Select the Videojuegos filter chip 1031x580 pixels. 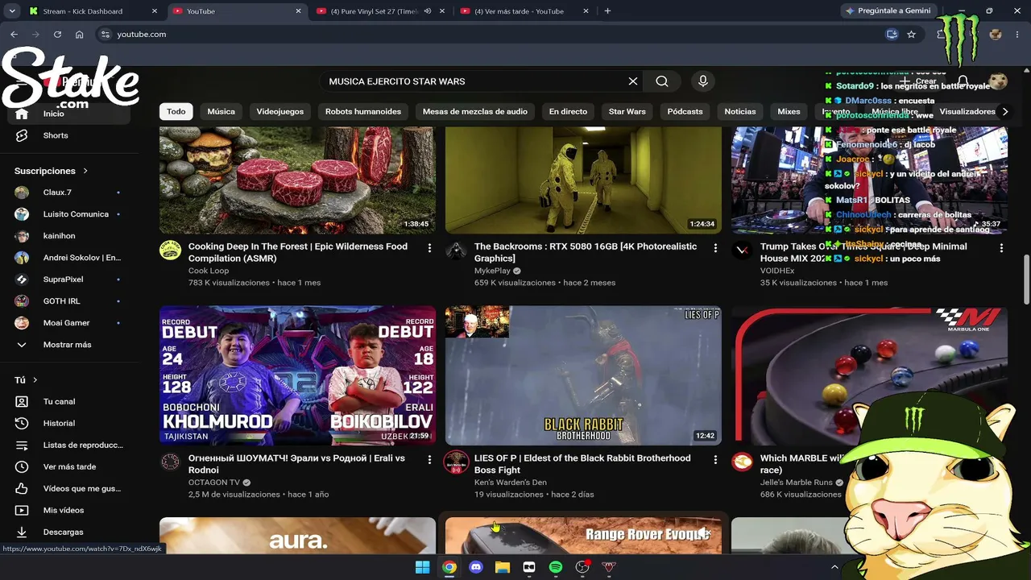pyautogui.click(x=280, y=112)
